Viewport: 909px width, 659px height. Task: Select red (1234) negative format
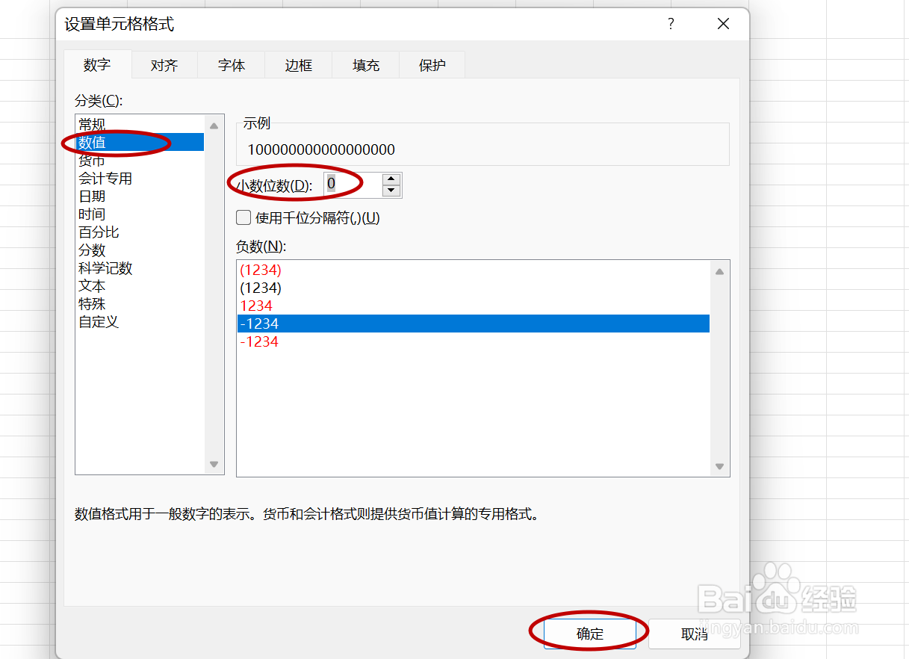coord(473,270)
